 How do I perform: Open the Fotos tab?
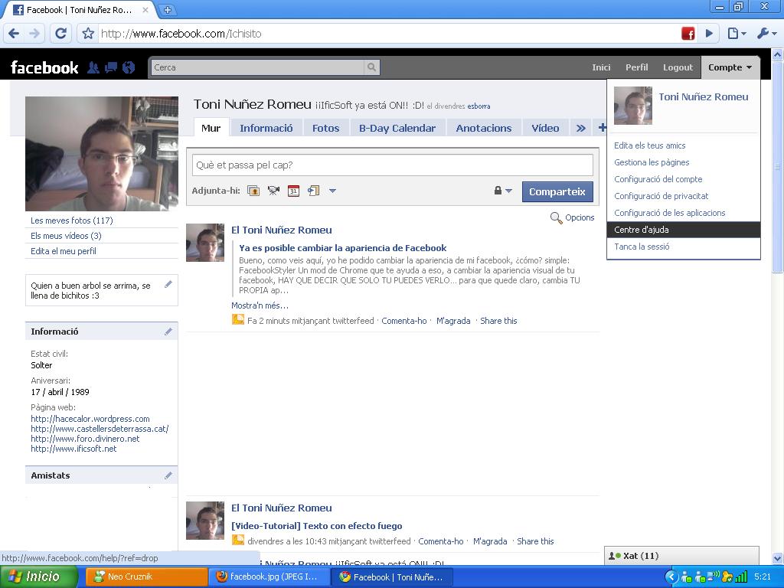tap(325, 128)
